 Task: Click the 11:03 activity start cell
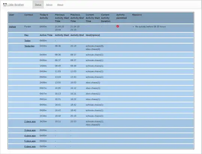[58, 72]
